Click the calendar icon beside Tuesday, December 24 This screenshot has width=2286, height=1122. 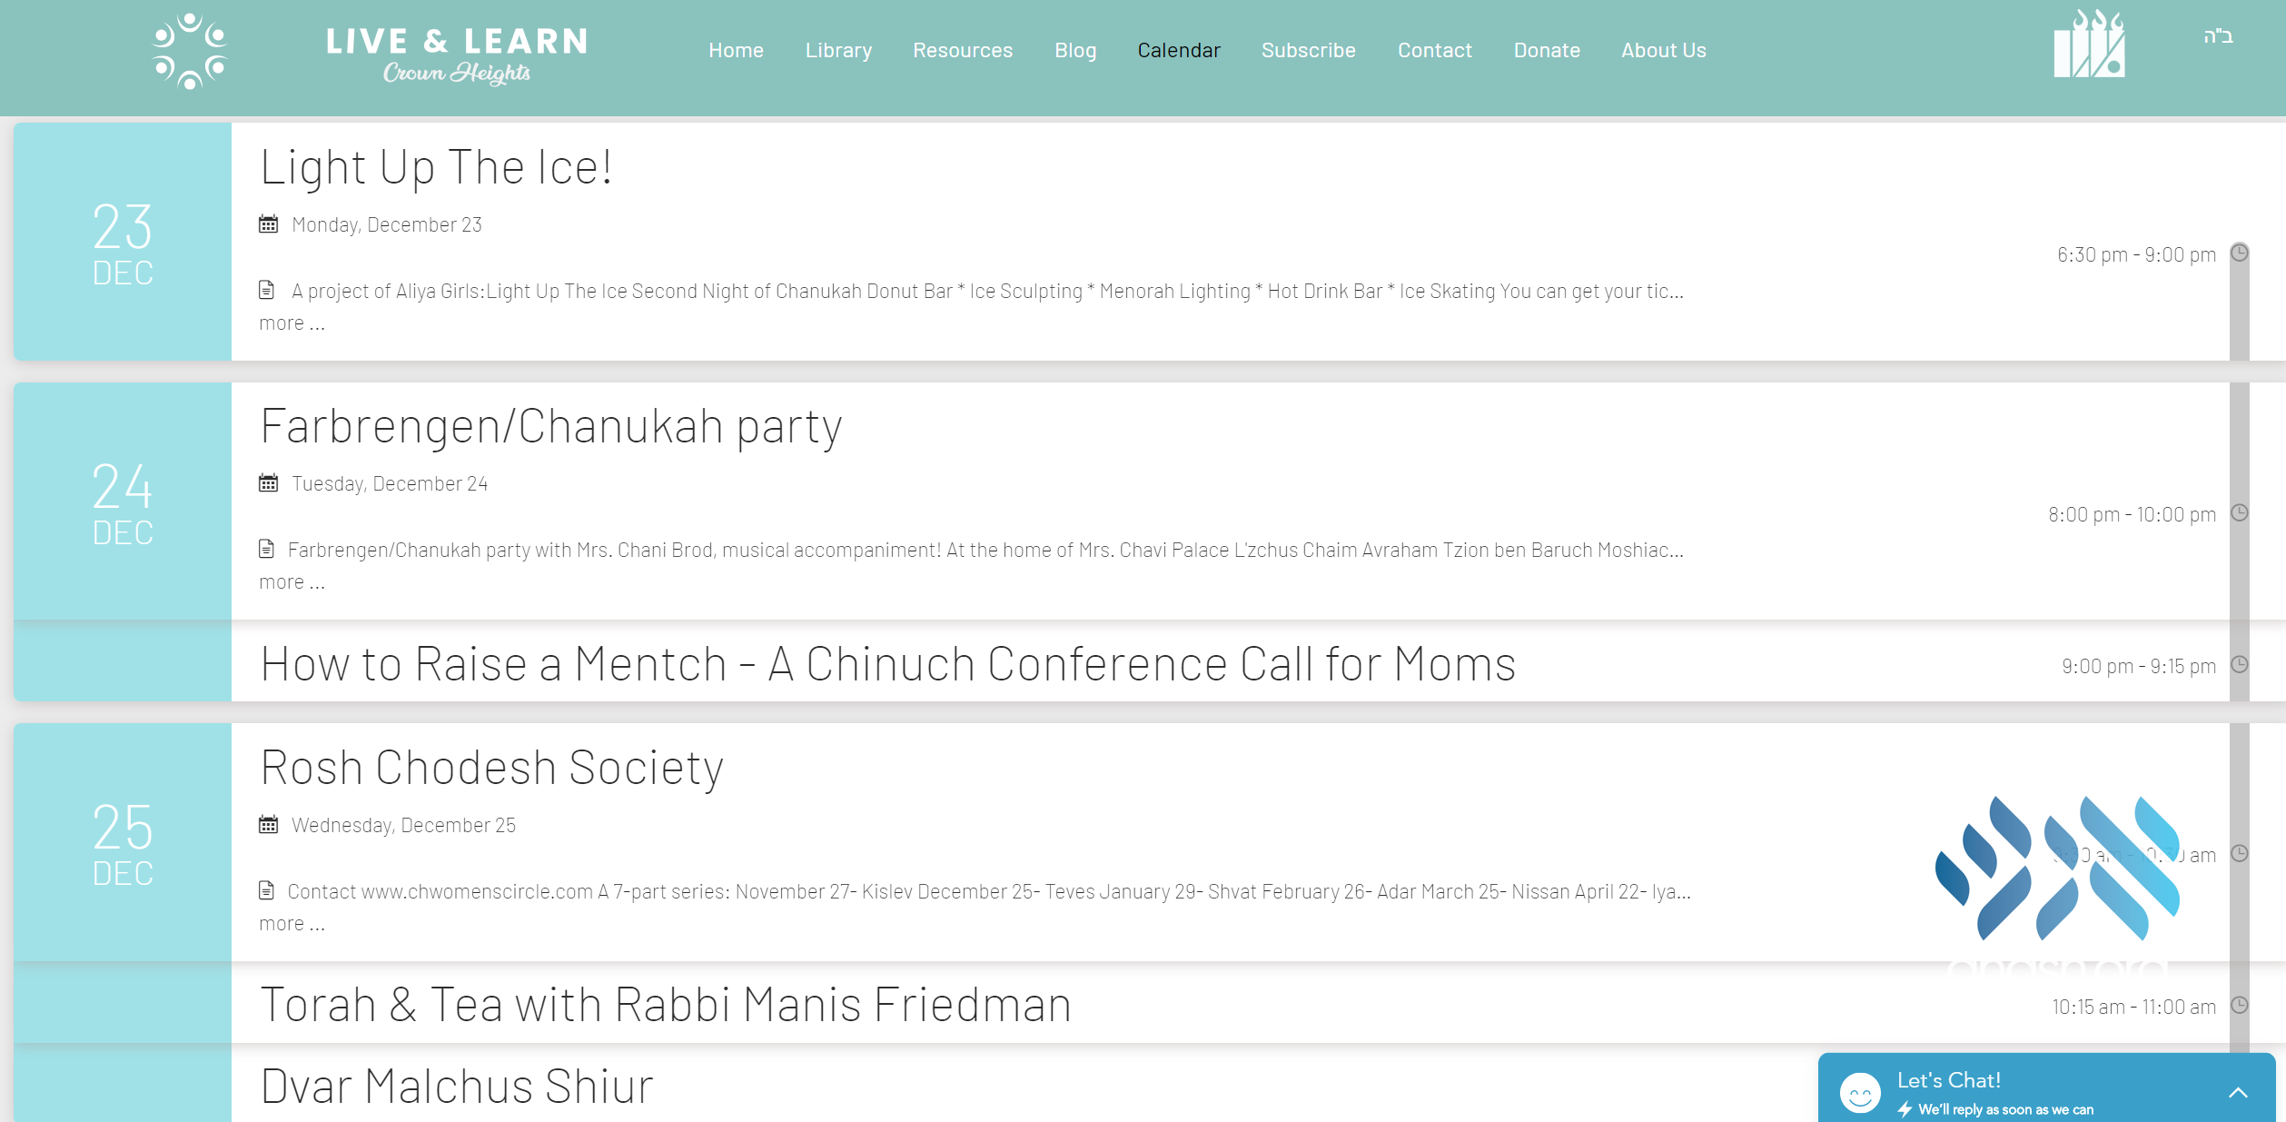tap(268, 483)
